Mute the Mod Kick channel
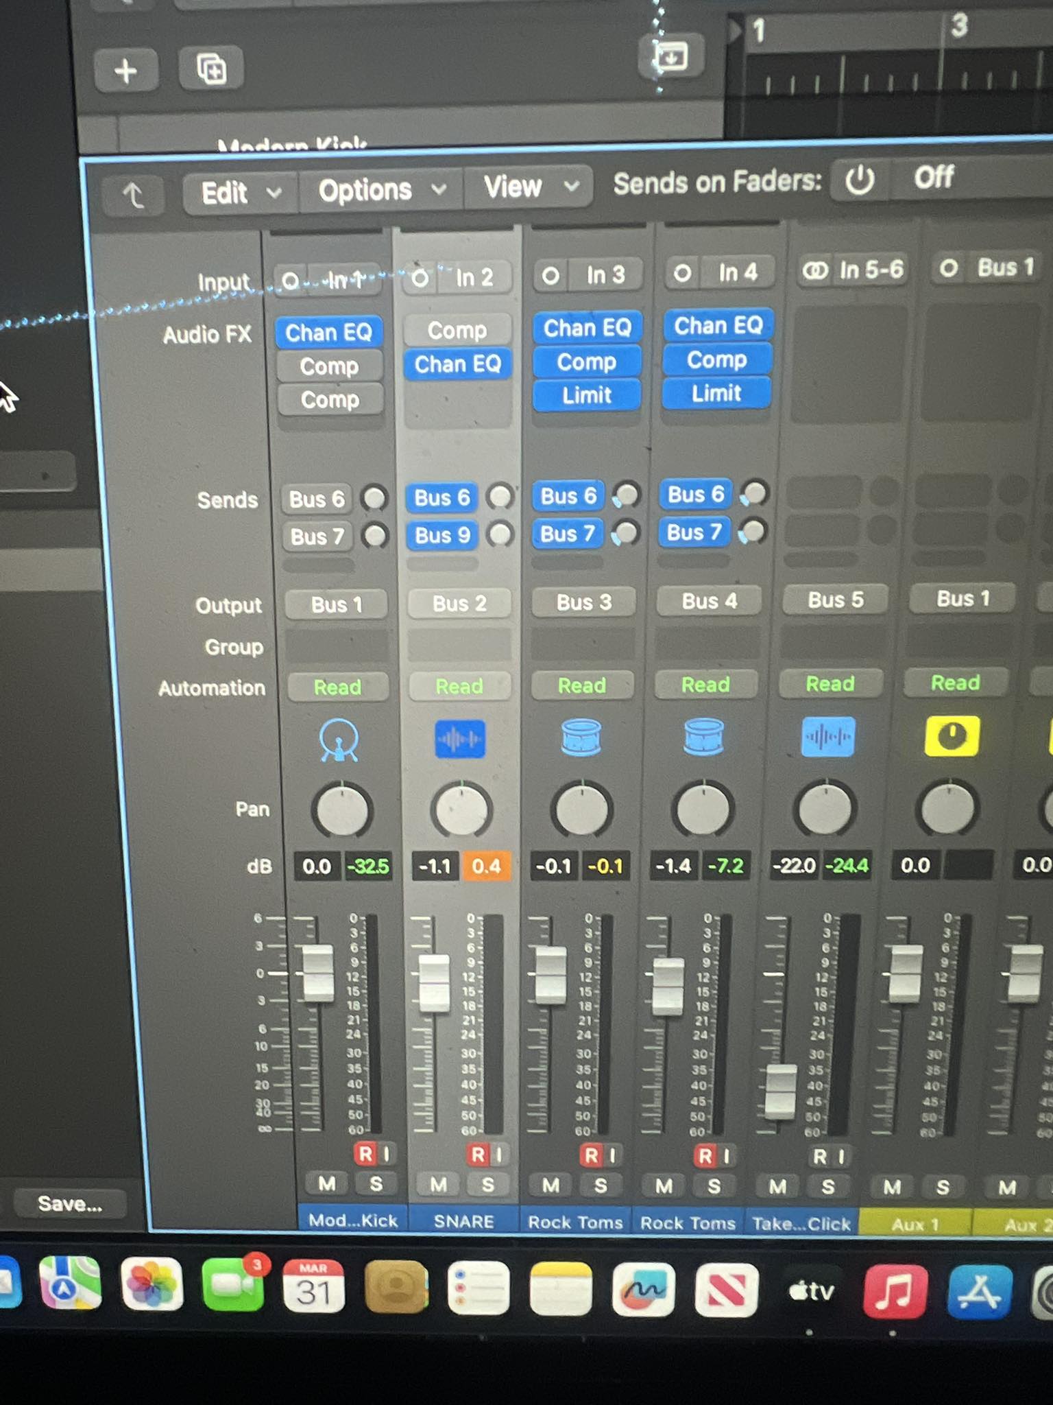The width and height of the screenshot is (1053, 1405). coord(326,1183)
